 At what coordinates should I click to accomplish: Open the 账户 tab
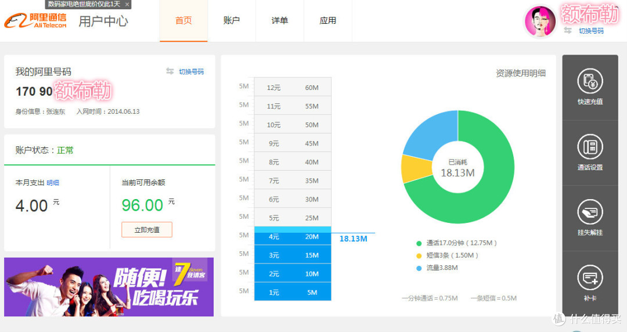[232, 21]
